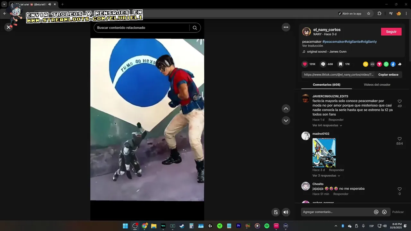Viewport: 411px width, 231px height.
Task: Insert a mention with the @ icon
Action: [x=376, y=212]
